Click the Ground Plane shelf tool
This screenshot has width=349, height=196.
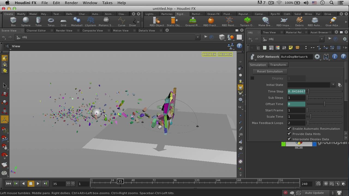(x=192, y=22)
